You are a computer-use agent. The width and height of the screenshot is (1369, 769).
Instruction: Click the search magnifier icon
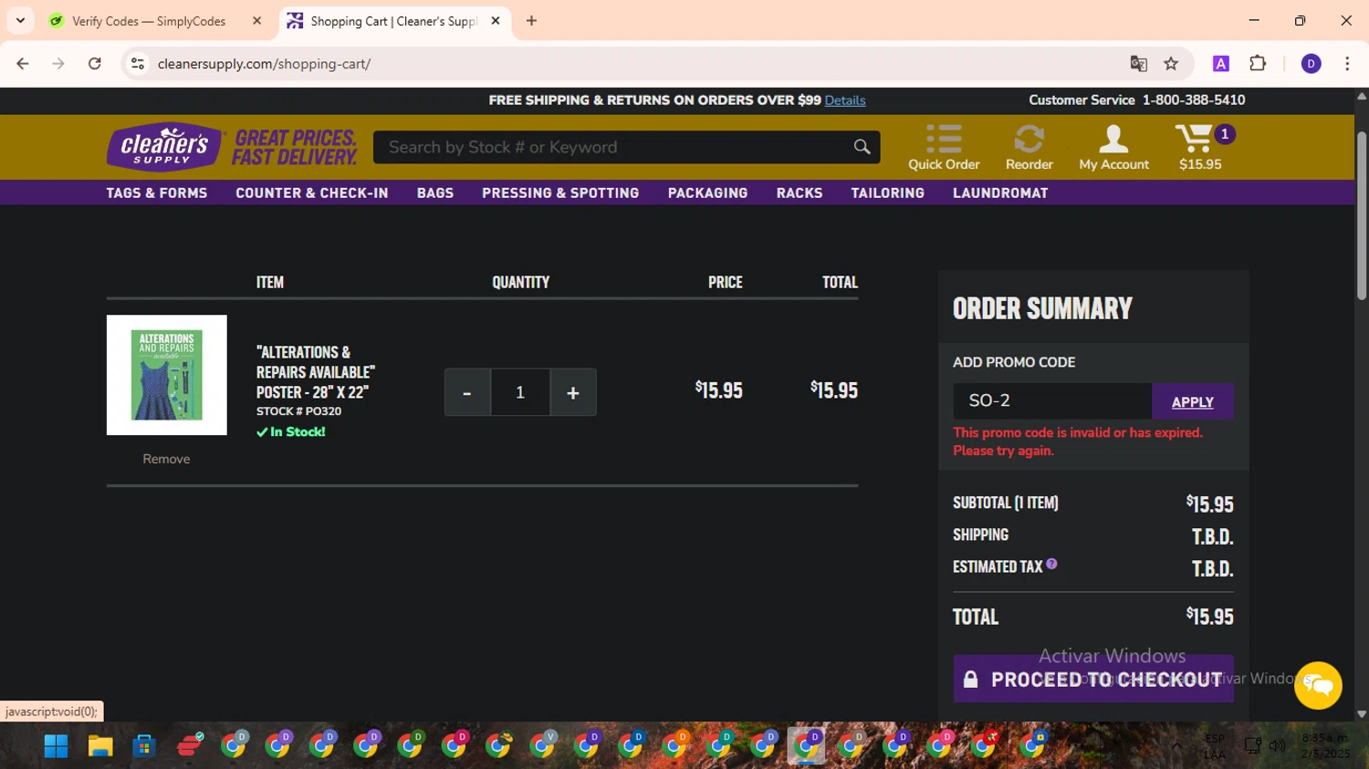[x=862, y=147]
